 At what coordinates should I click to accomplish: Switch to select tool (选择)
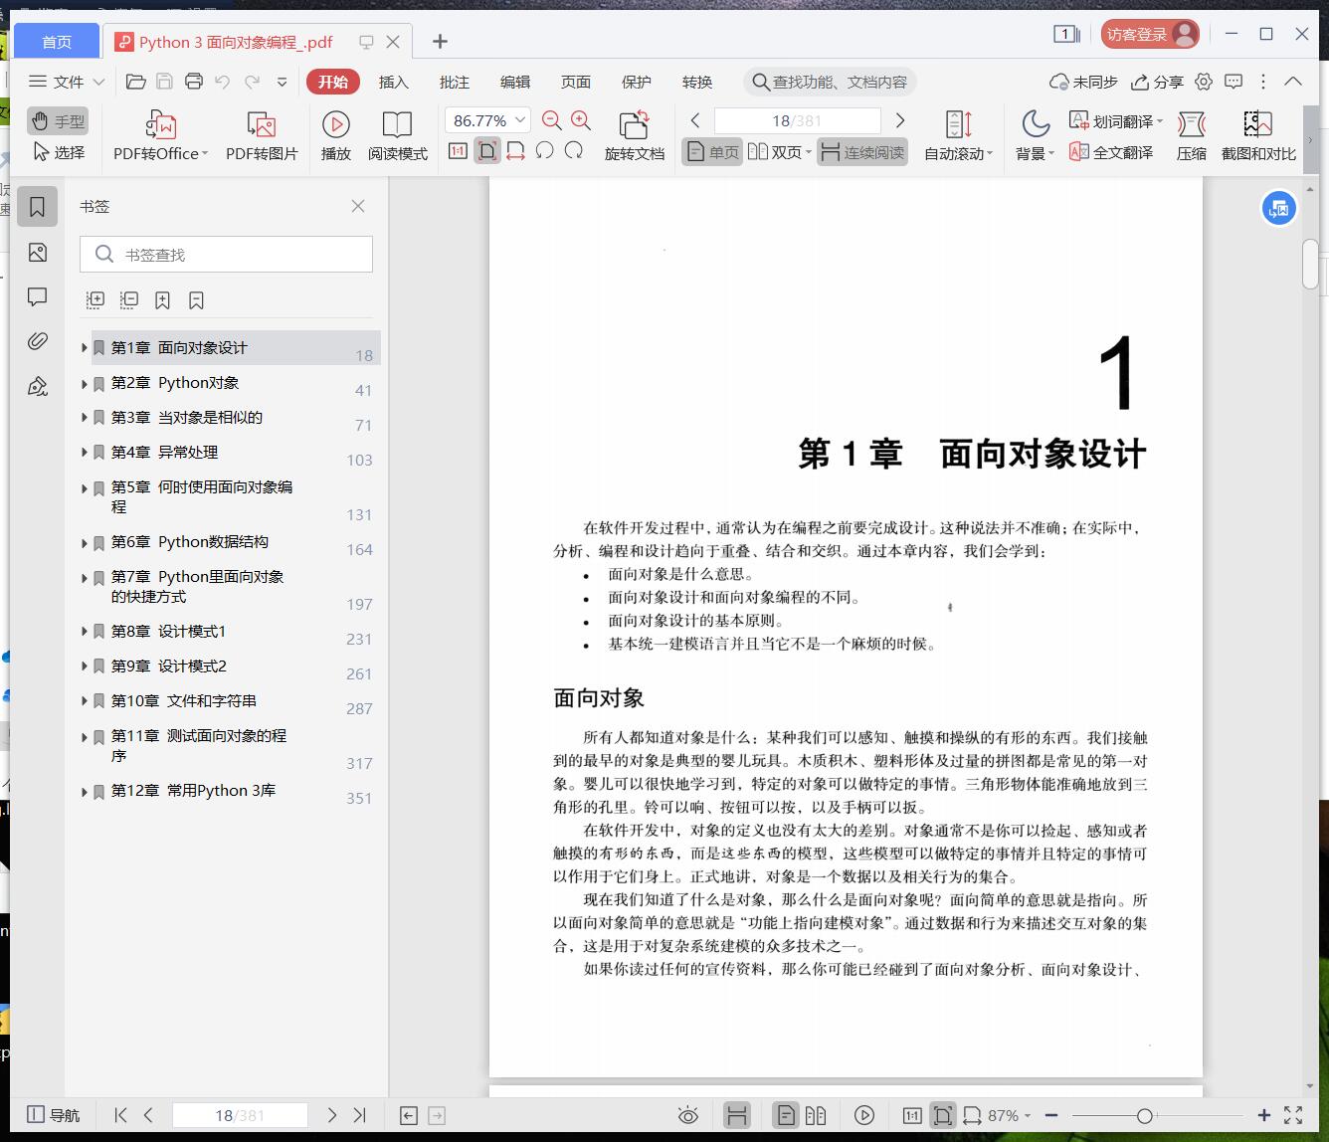pyautogui.click(x=58, y=152)
